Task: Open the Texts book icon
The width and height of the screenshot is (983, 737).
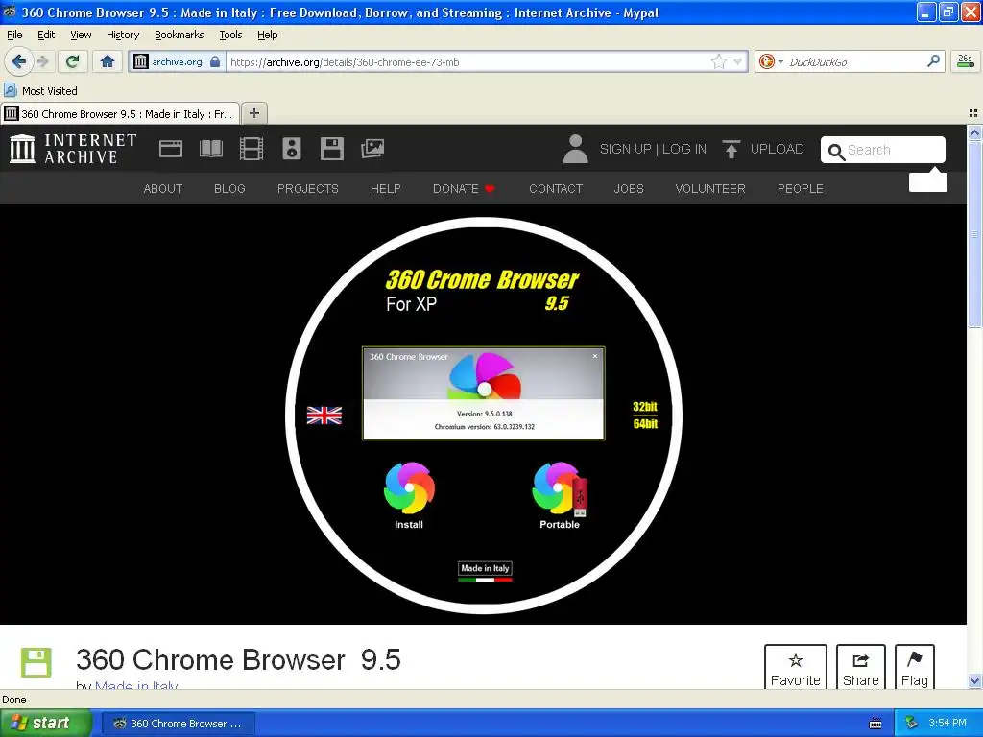Action: click(210, 149)
